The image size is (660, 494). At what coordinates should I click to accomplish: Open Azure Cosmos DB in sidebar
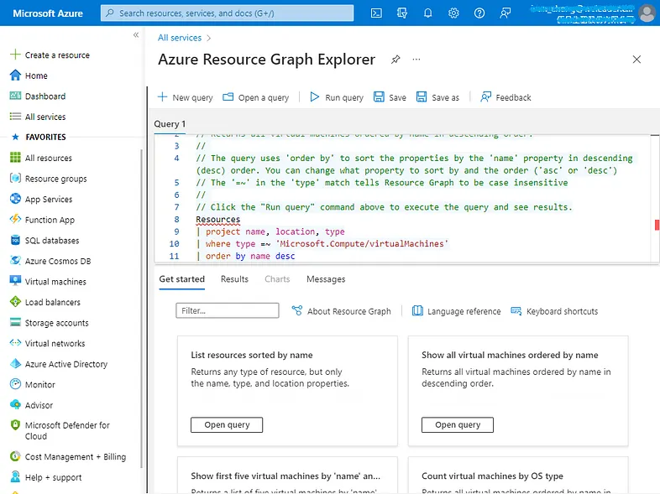click(57, 261)
